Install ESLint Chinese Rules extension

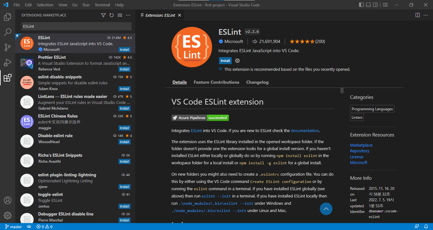pos(124,128)
